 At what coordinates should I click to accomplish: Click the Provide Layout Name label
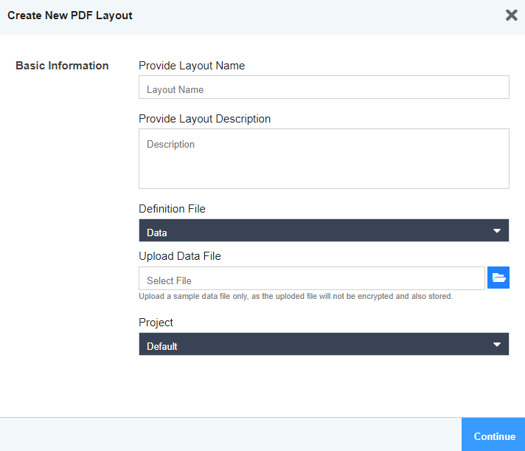point(192,66)
